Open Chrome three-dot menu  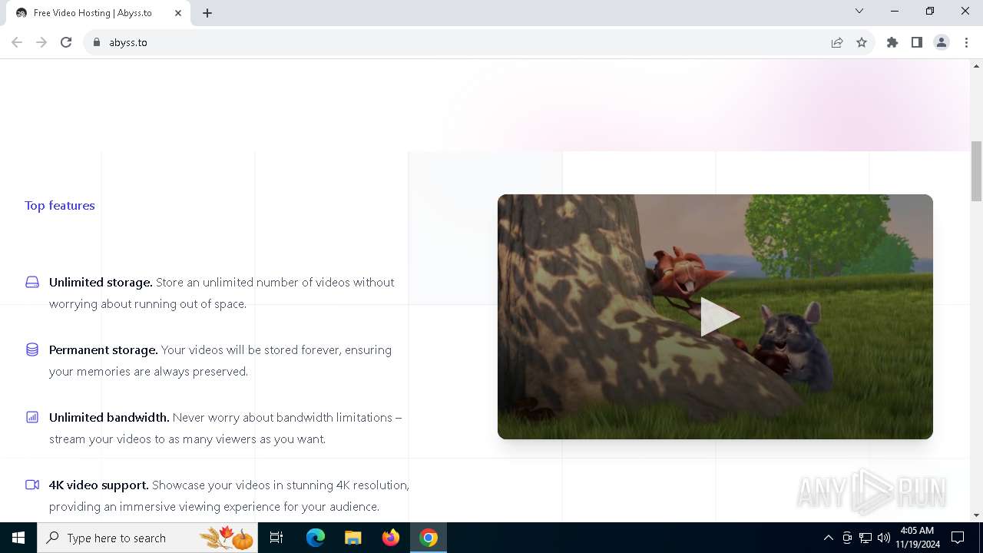(966, 42)
